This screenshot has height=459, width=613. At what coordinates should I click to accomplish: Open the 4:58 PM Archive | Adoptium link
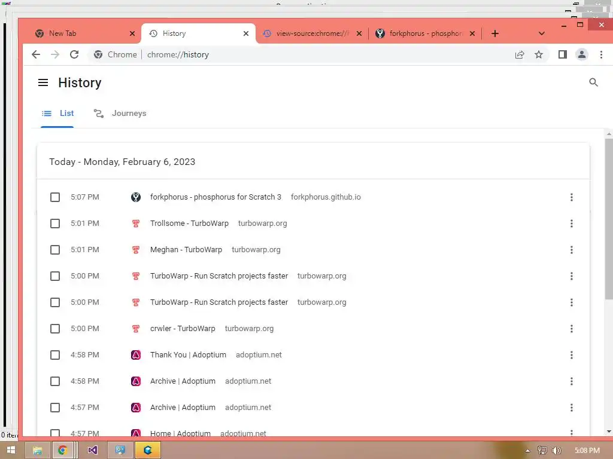183,381
